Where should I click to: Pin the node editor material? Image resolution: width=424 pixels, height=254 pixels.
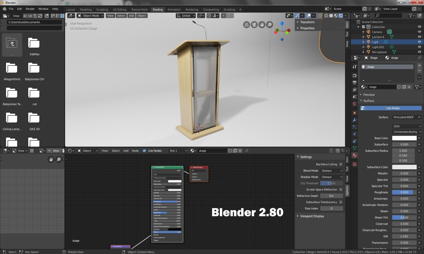247,151
